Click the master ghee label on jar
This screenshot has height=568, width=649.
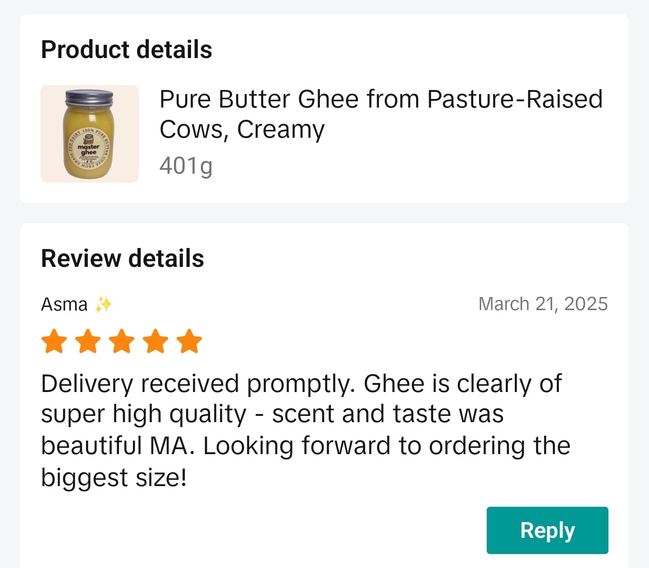click(x=89, y=149)
